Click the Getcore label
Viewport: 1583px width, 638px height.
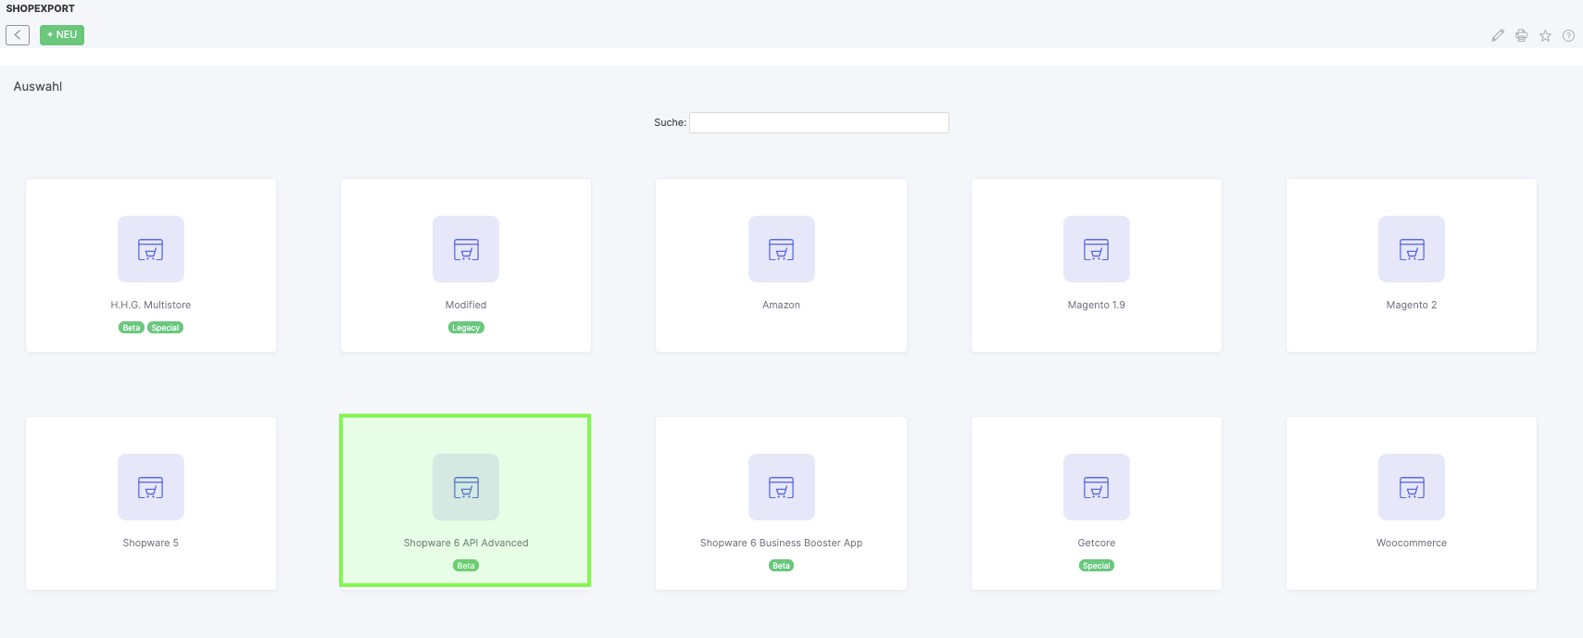coord(1097,543)
